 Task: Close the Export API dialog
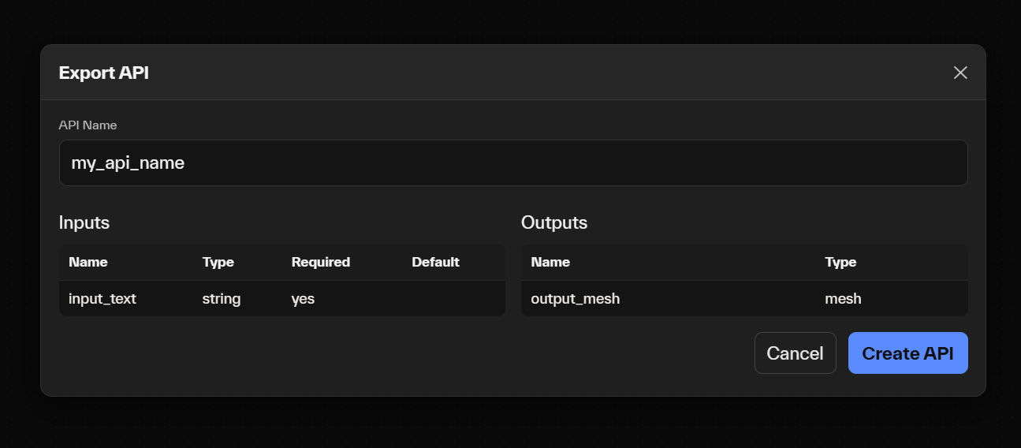click(x=960, y=73)
